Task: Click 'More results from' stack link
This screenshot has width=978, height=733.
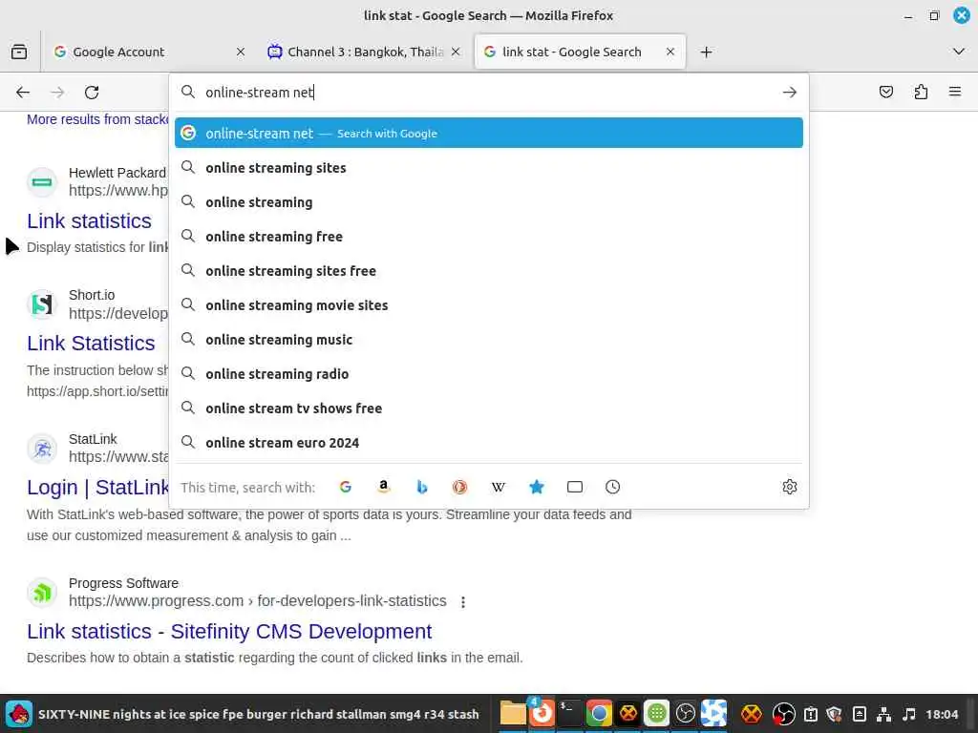Action: (x=97, y=119)
